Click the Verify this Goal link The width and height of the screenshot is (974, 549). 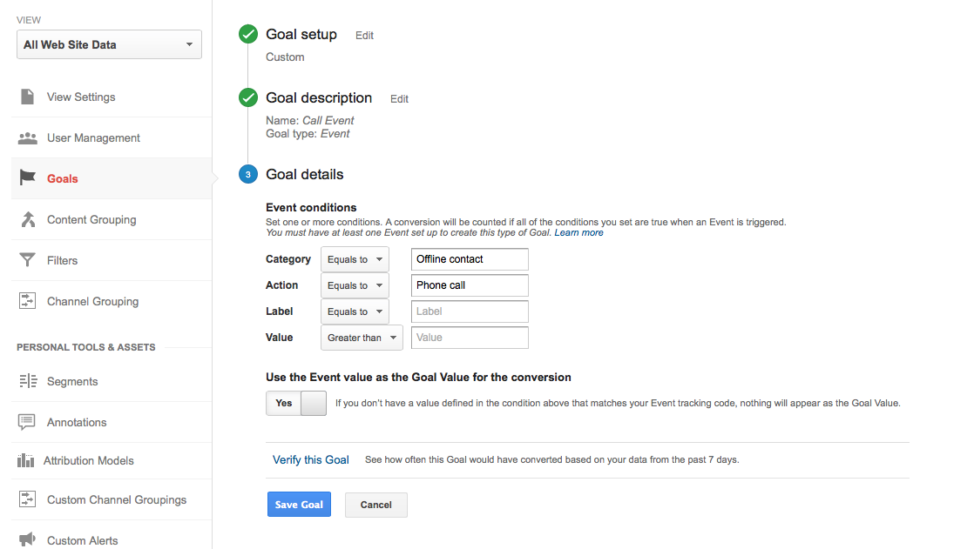point(311,459)
